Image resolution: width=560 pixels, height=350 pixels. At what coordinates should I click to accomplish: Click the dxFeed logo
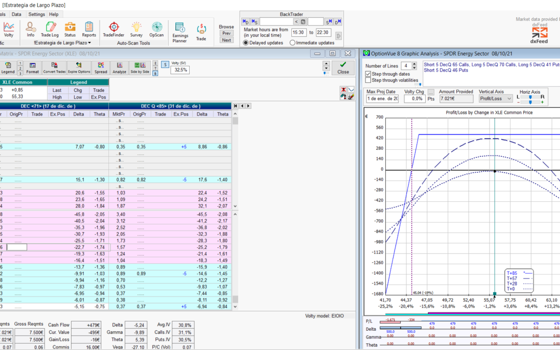[539, 35]
